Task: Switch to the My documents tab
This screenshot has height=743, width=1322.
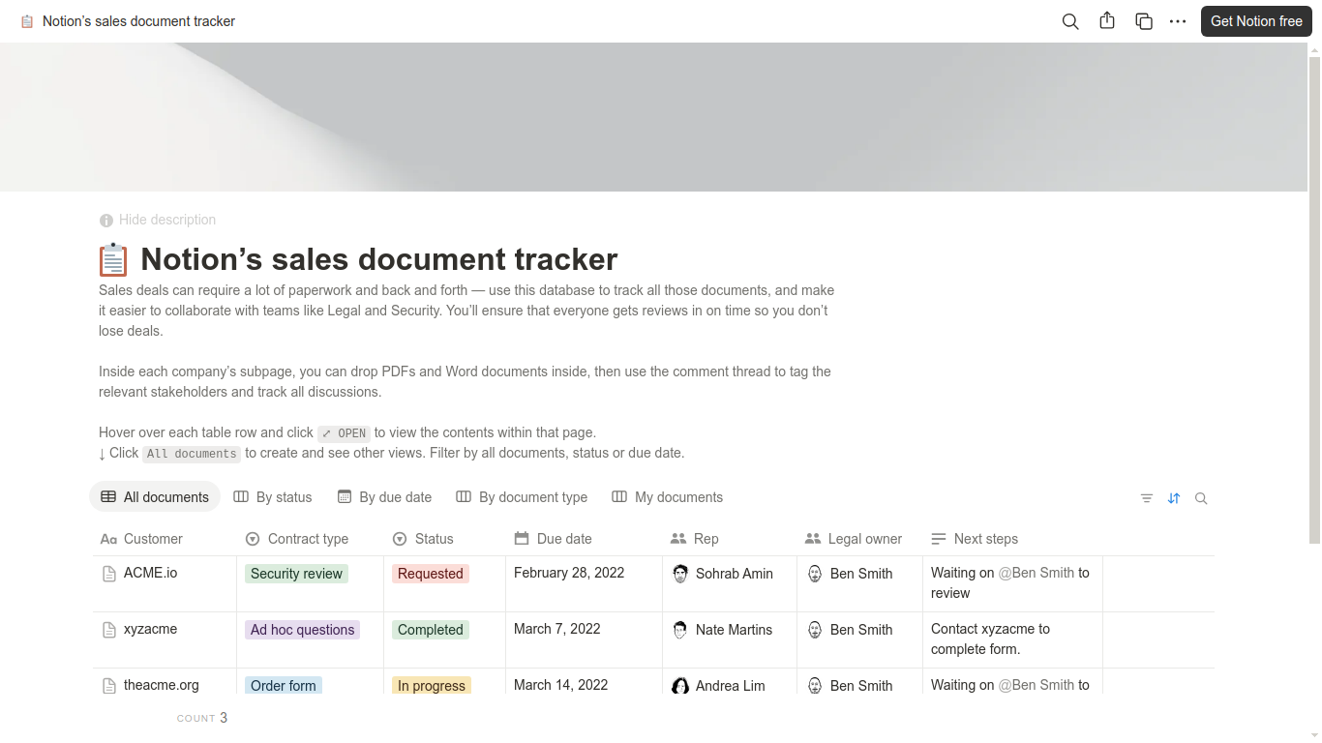Action: point(668,497)
